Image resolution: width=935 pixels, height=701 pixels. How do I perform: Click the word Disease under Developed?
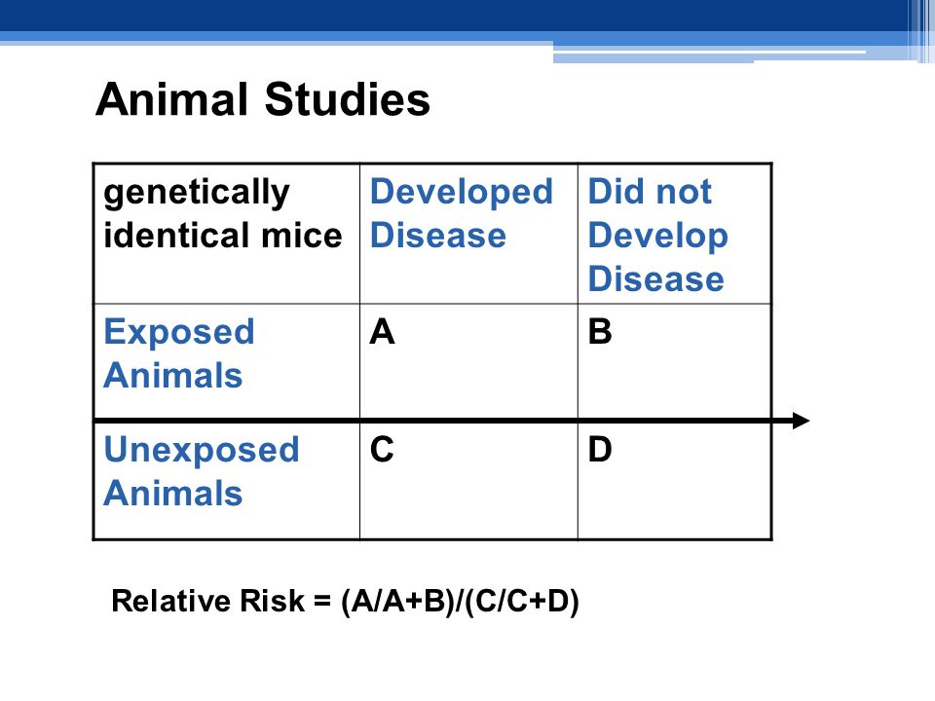tap(438, 235)
